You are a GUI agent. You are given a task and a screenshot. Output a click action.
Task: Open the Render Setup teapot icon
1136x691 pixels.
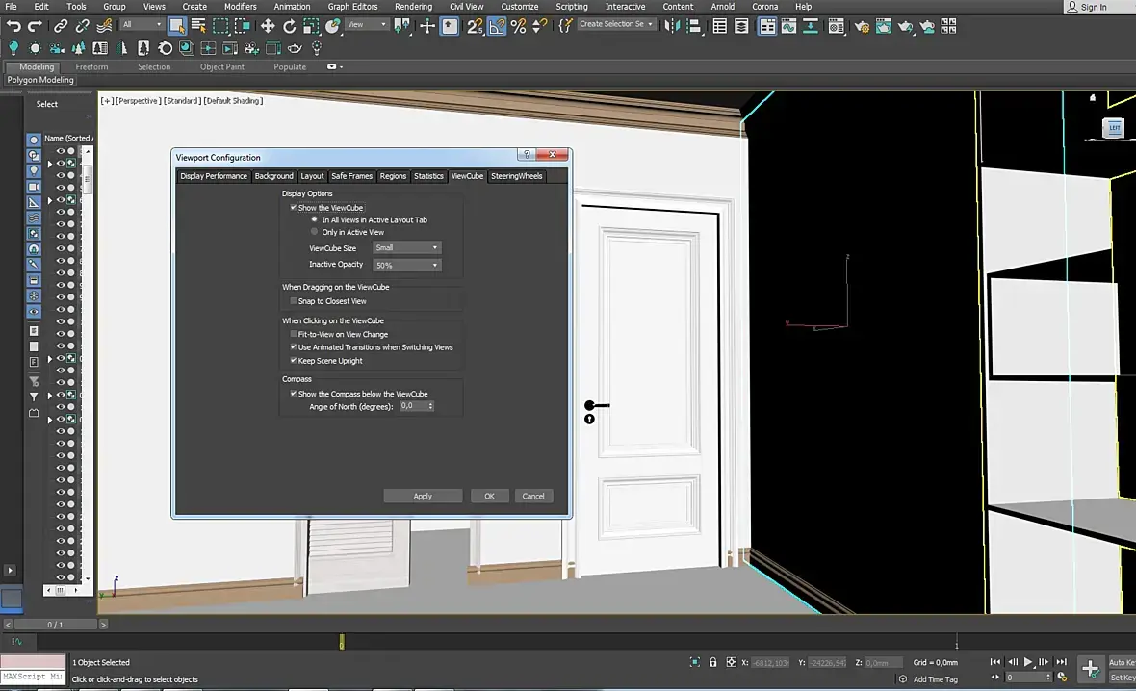click(x=862, y=27)
